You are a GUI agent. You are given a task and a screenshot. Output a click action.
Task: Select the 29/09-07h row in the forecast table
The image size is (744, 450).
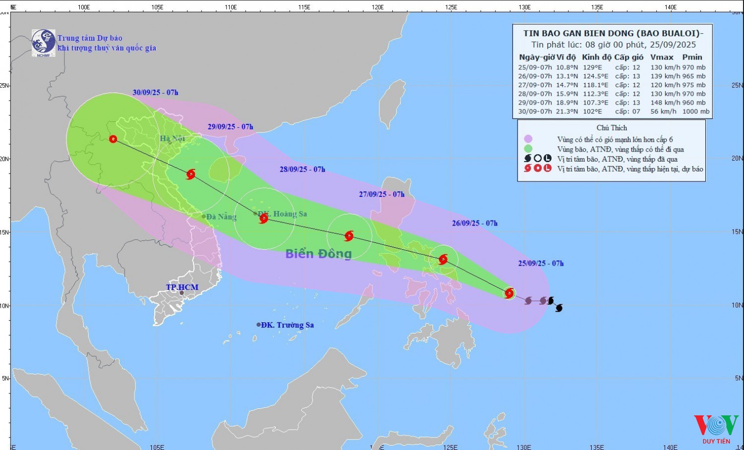click(x=612, y=103)
